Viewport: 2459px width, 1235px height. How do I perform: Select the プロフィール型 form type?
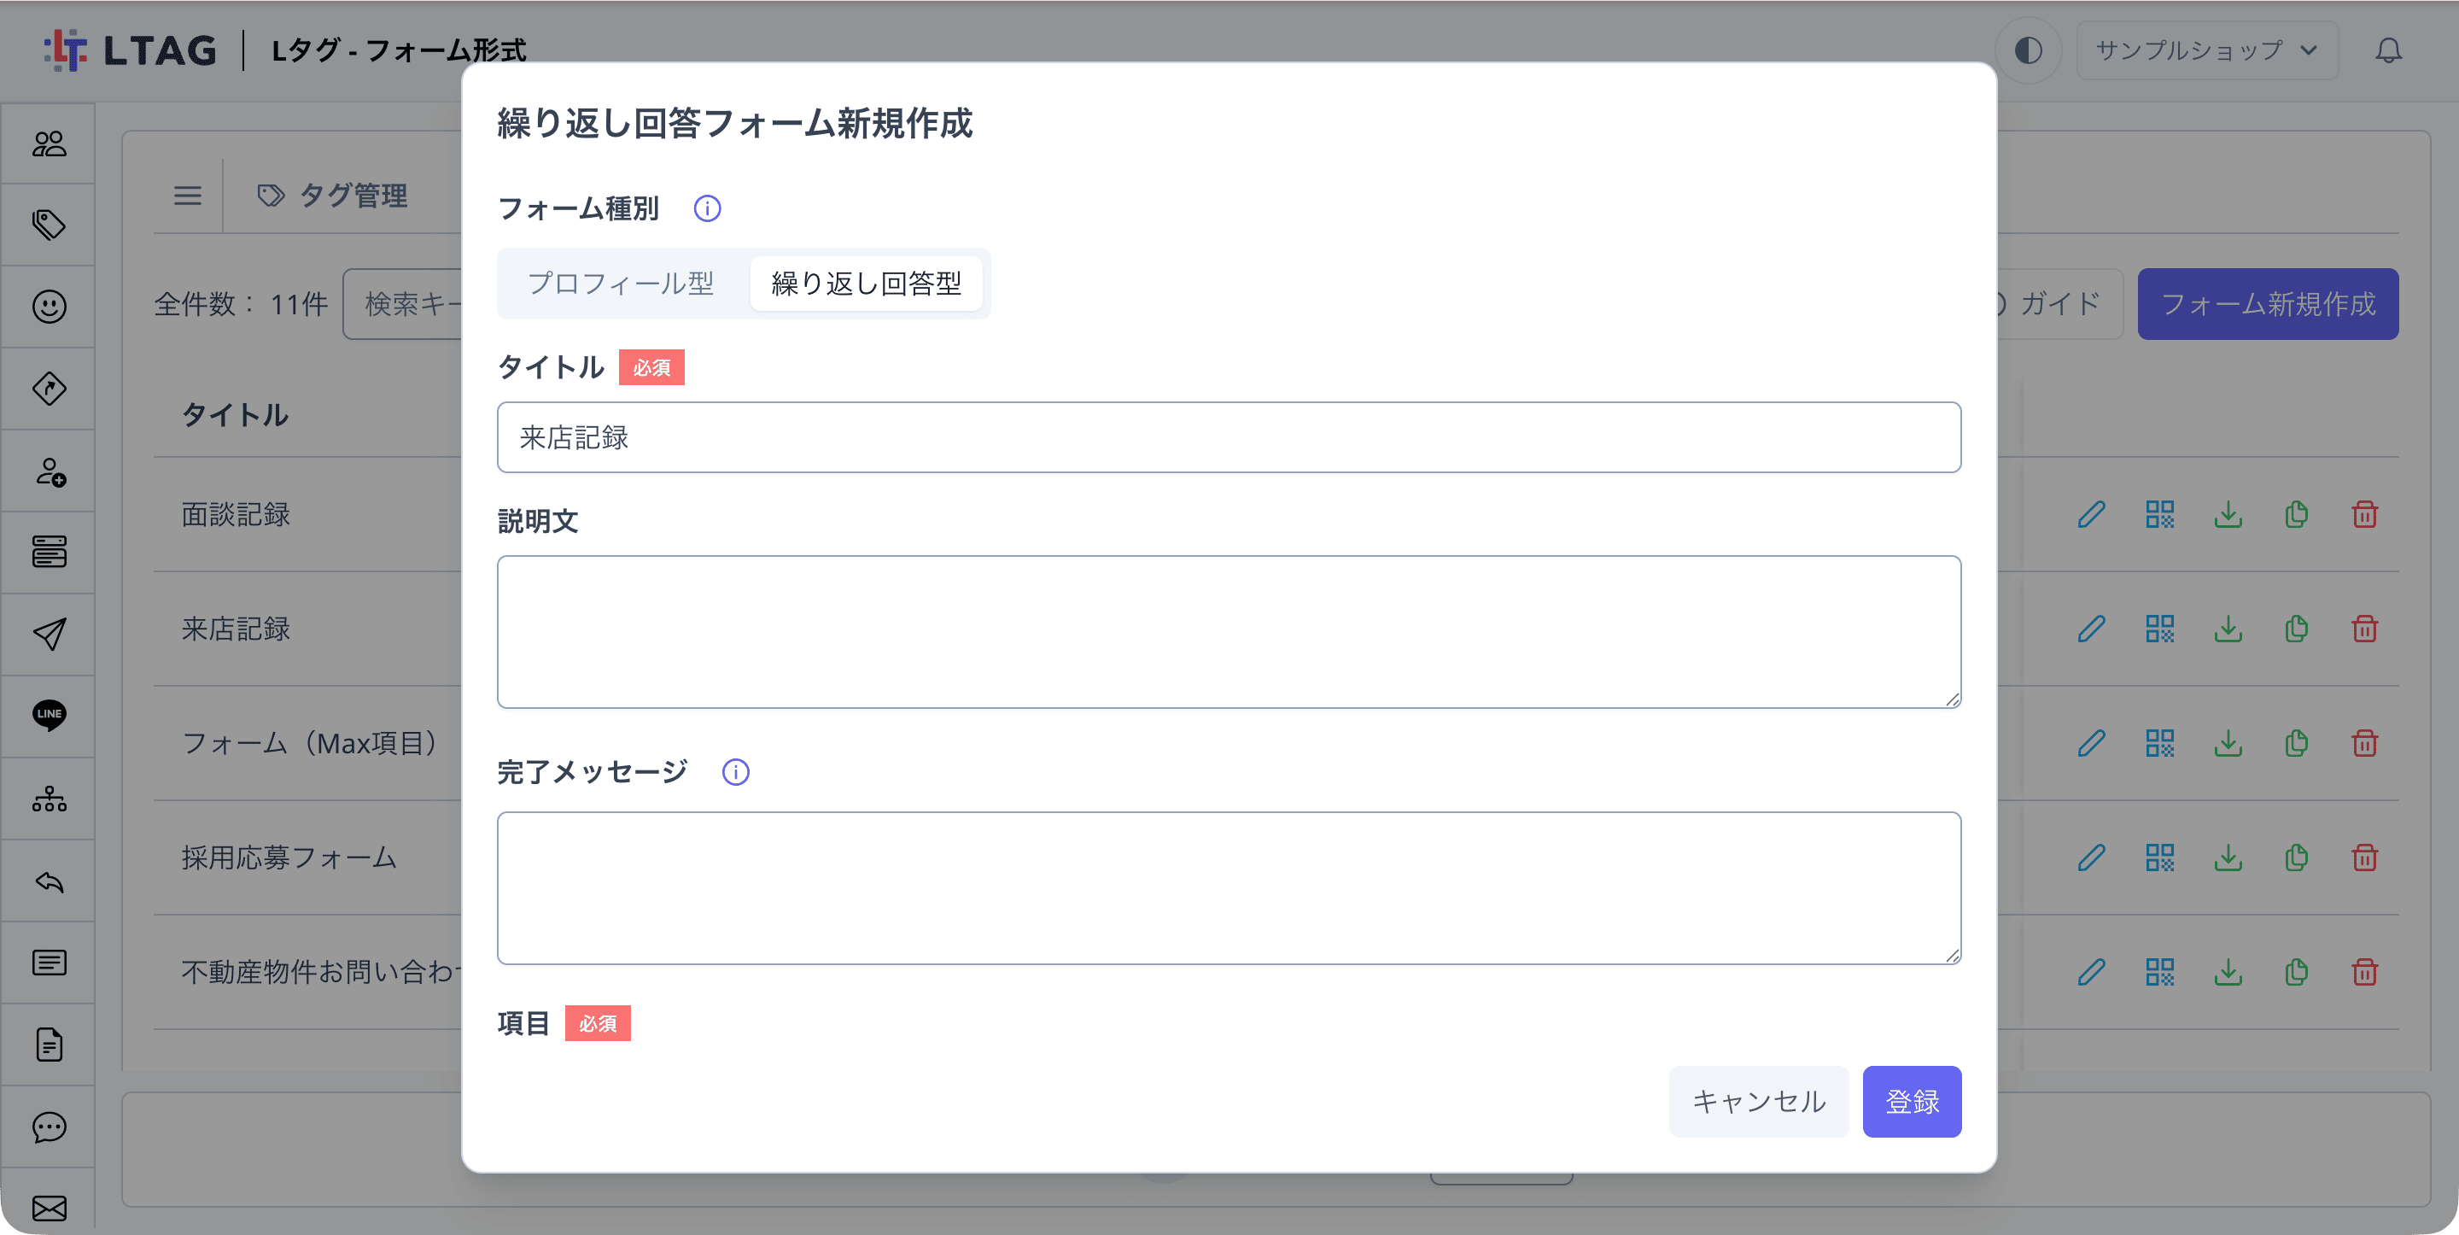pyautogui.click(x=622, y=284)
